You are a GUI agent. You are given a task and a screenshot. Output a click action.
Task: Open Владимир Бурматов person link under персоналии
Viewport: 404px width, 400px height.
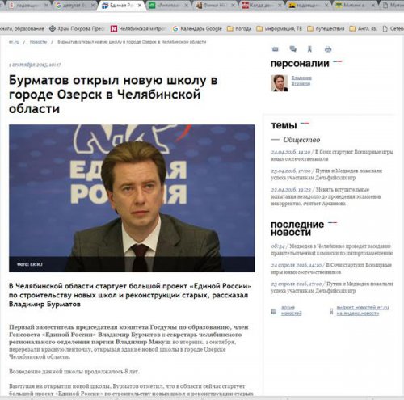[301, 81]
